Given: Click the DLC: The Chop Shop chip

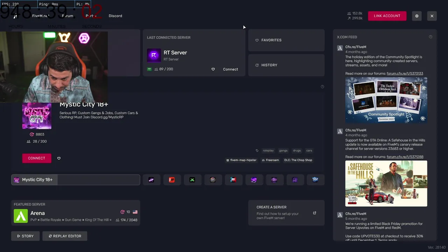Looking at the screenshot, I should (x=298, y=160).
